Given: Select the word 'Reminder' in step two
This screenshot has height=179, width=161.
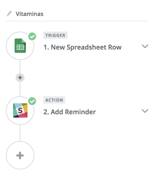Looking at the screenshot, I should coord(80,112).
